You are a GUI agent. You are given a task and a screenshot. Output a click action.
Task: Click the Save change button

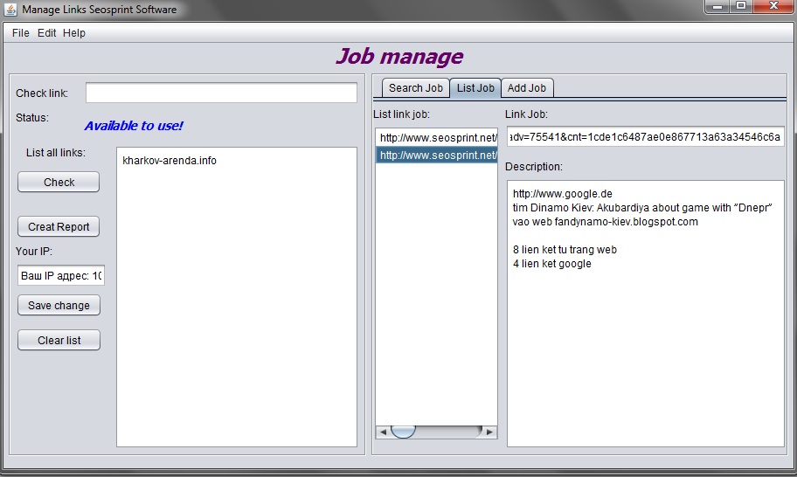pyautogui.click(x=59, y=305)
